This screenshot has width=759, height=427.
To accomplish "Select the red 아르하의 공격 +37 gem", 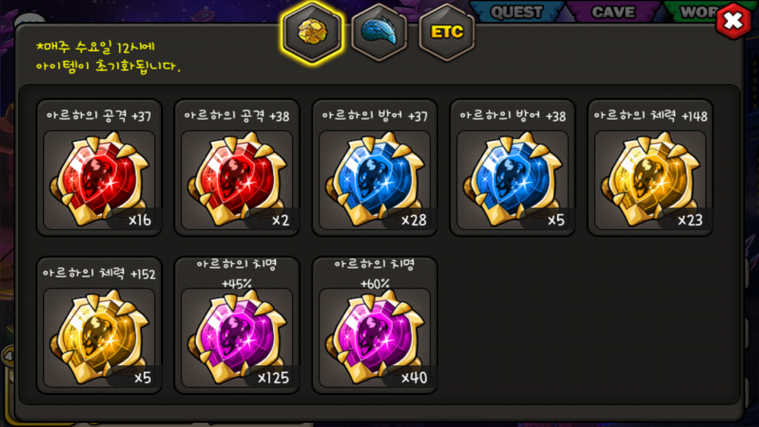I will (99, 167).
